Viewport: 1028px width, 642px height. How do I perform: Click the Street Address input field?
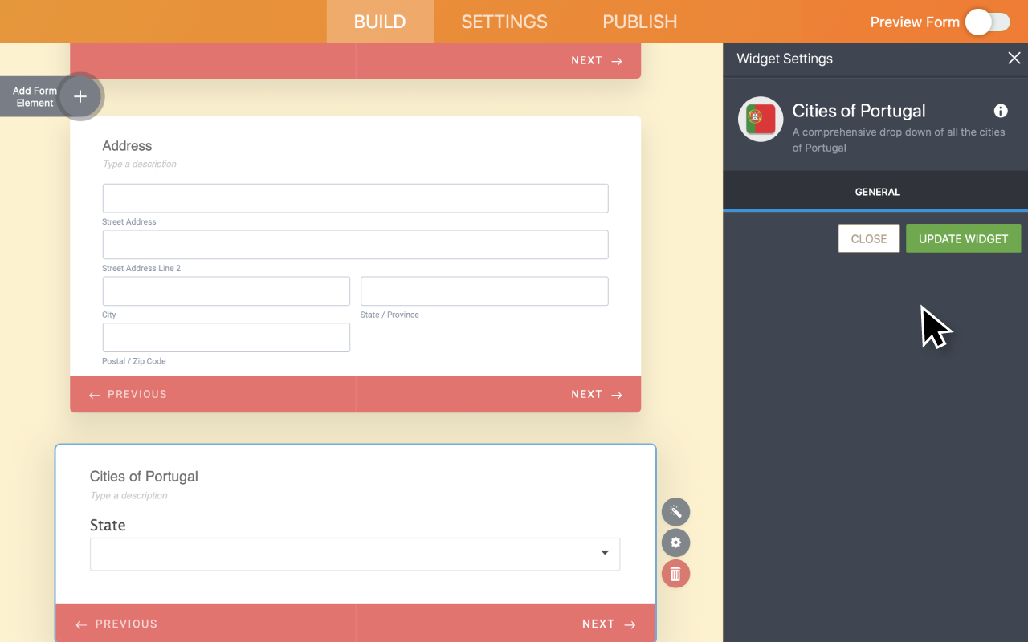355,198
